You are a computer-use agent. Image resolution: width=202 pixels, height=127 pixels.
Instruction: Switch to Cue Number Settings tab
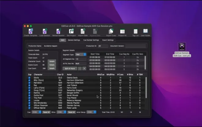91,40
